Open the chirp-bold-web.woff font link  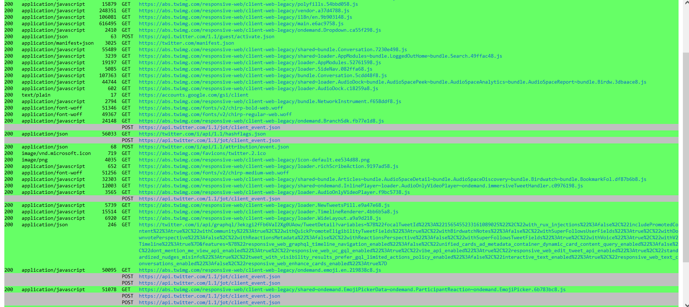pyautogui.click(x=211, y=108)
